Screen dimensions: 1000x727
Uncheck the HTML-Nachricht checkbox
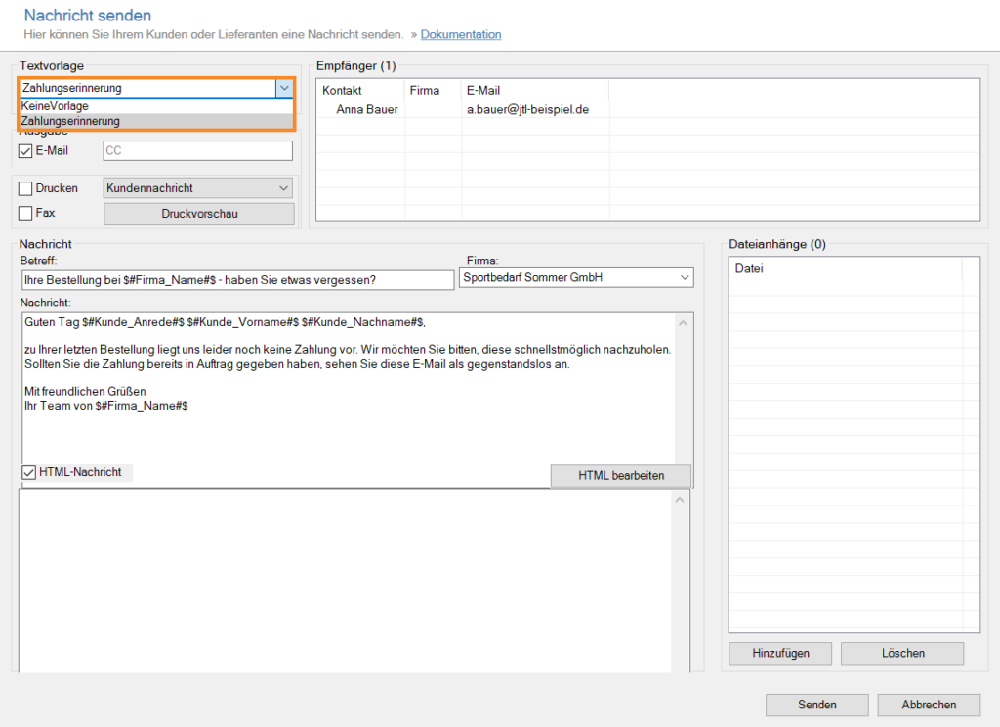(x=29, y=472)
